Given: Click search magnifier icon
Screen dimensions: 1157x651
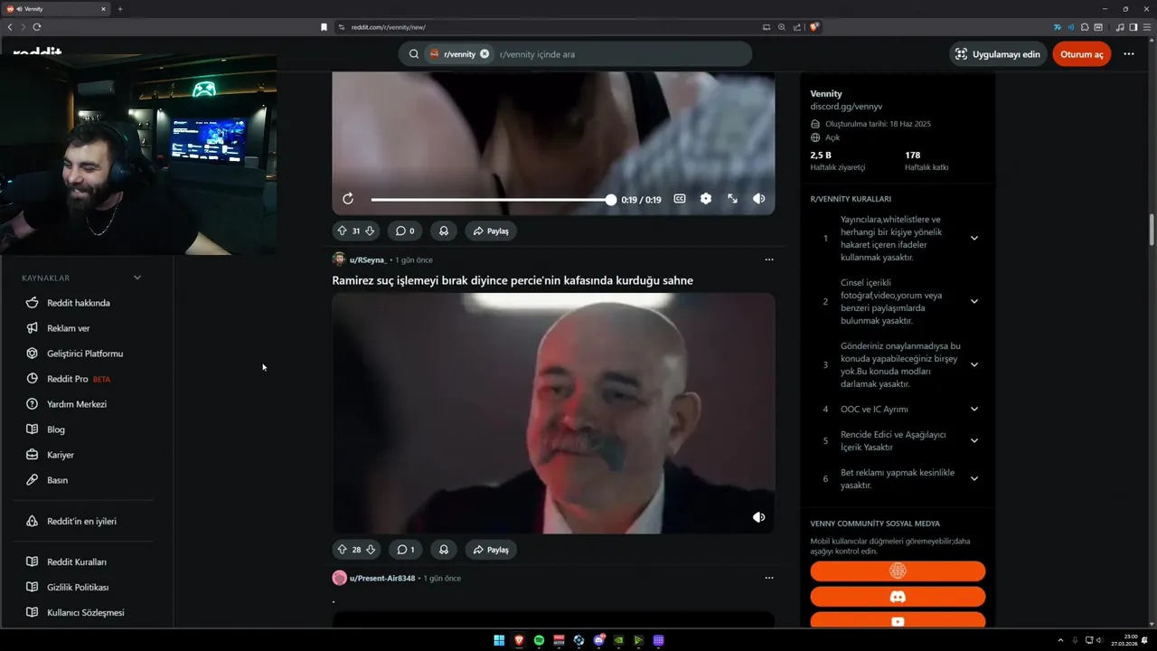Looking at the screenshot, I should point(414,54).
